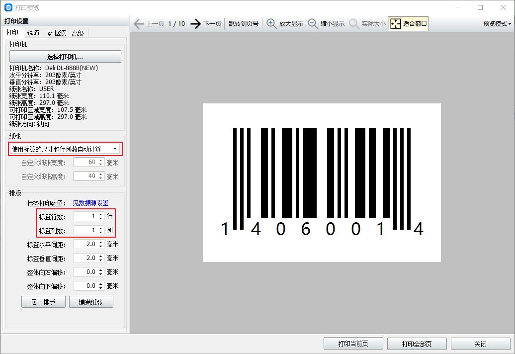The image size is (515, 354).
Task: Click 纸张宽度: 110.1 毫米 text
Action: point(39,96)
